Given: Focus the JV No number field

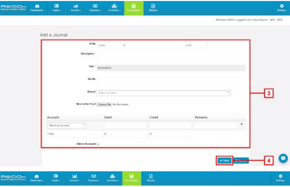Looking at the screenshot, I should pos(152,45).
